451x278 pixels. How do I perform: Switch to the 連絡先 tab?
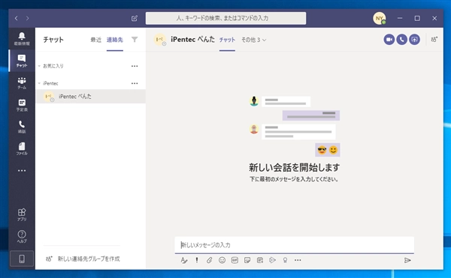coord(115,40)
